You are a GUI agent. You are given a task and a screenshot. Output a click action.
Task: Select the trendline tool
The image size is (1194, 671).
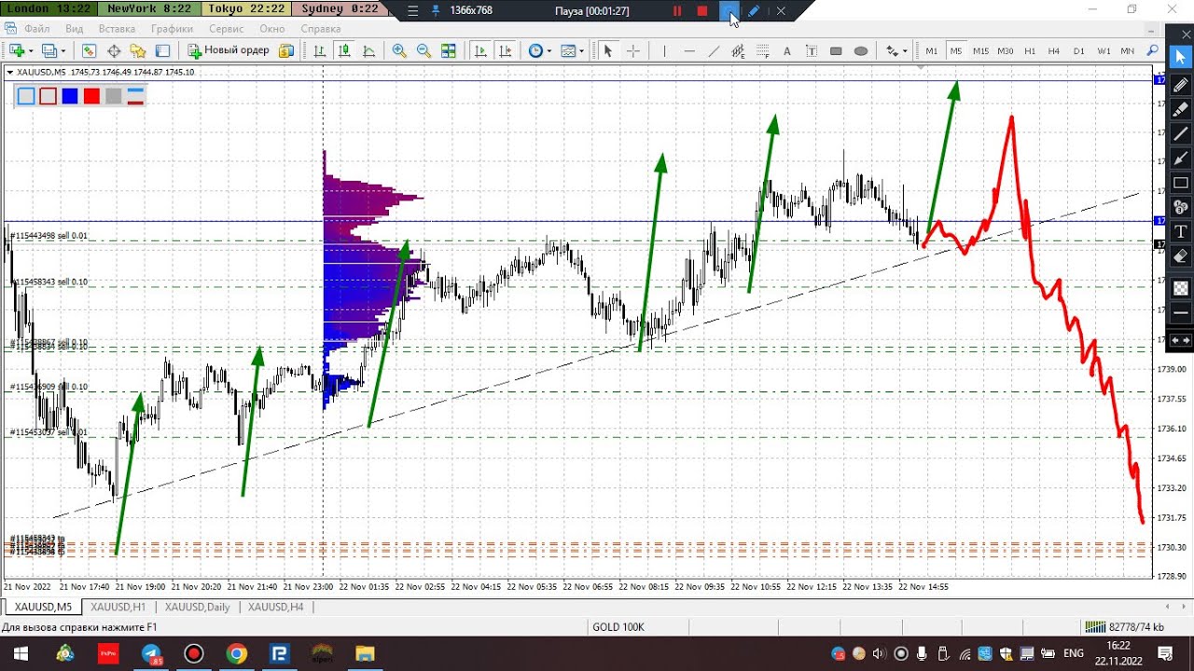(714, 50)
